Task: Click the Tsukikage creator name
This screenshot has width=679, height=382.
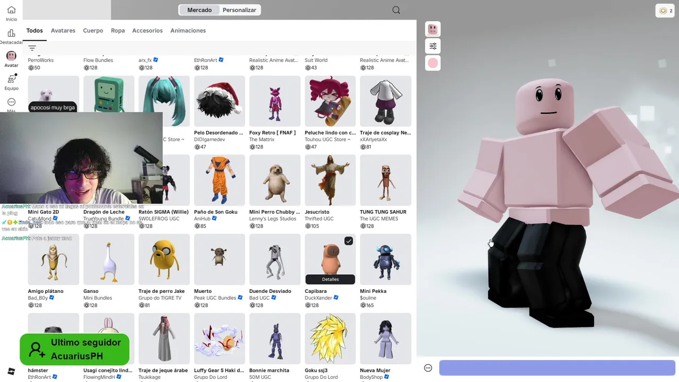Action: 150,377
